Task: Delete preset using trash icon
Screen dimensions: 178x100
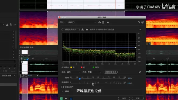Action: click(103, 22)
